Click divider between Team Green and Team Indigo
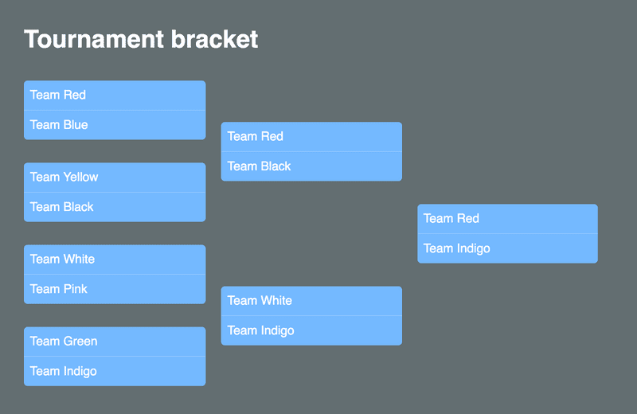 pyautogui.click(x=115, y=356)
